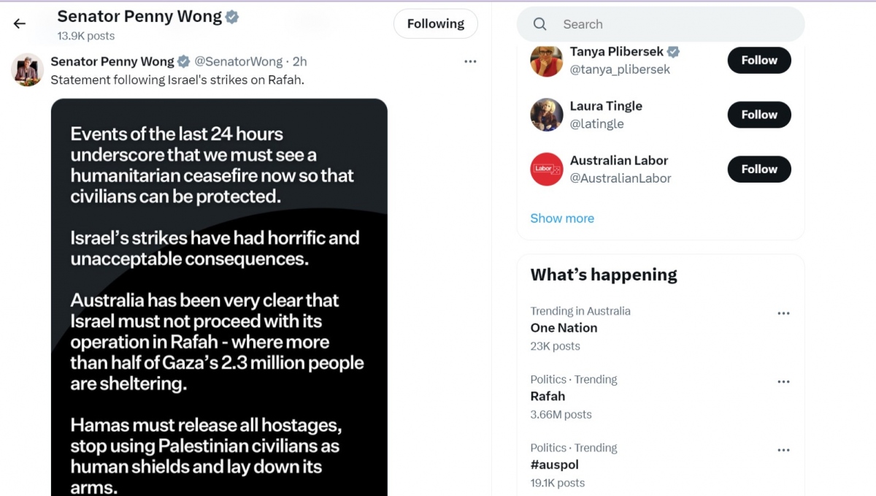Open the search magnifier icon
Screen dimensions: 876x496
coord(539,23)
